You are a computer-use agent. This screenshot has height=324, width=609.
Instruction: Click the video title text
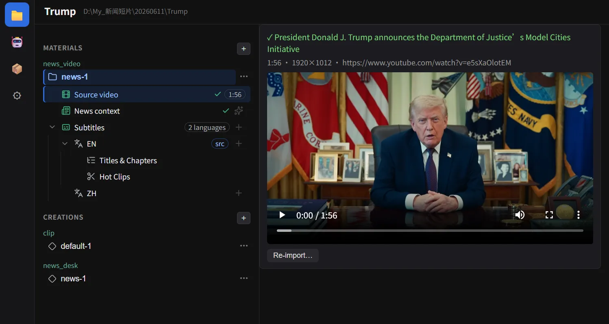tap(419, 43)
